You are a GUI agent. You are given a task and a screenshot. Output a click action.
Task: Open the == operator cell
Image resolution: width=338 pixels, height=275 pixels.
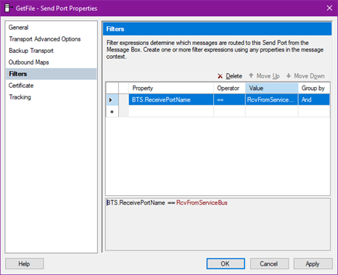229,99
